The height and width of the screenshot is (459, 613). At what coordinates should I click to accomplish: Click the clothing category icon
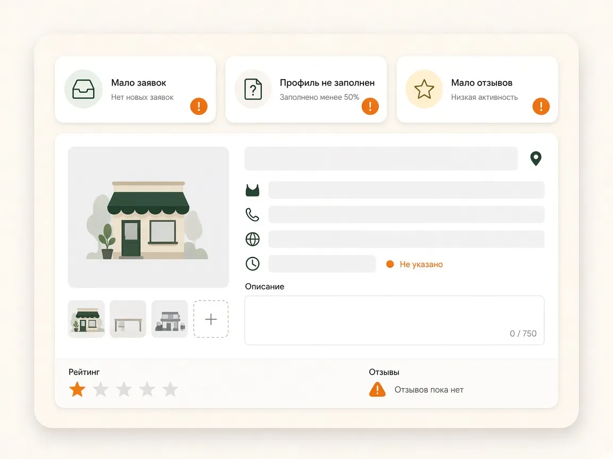pyautogui.click(x=253, y=190)
